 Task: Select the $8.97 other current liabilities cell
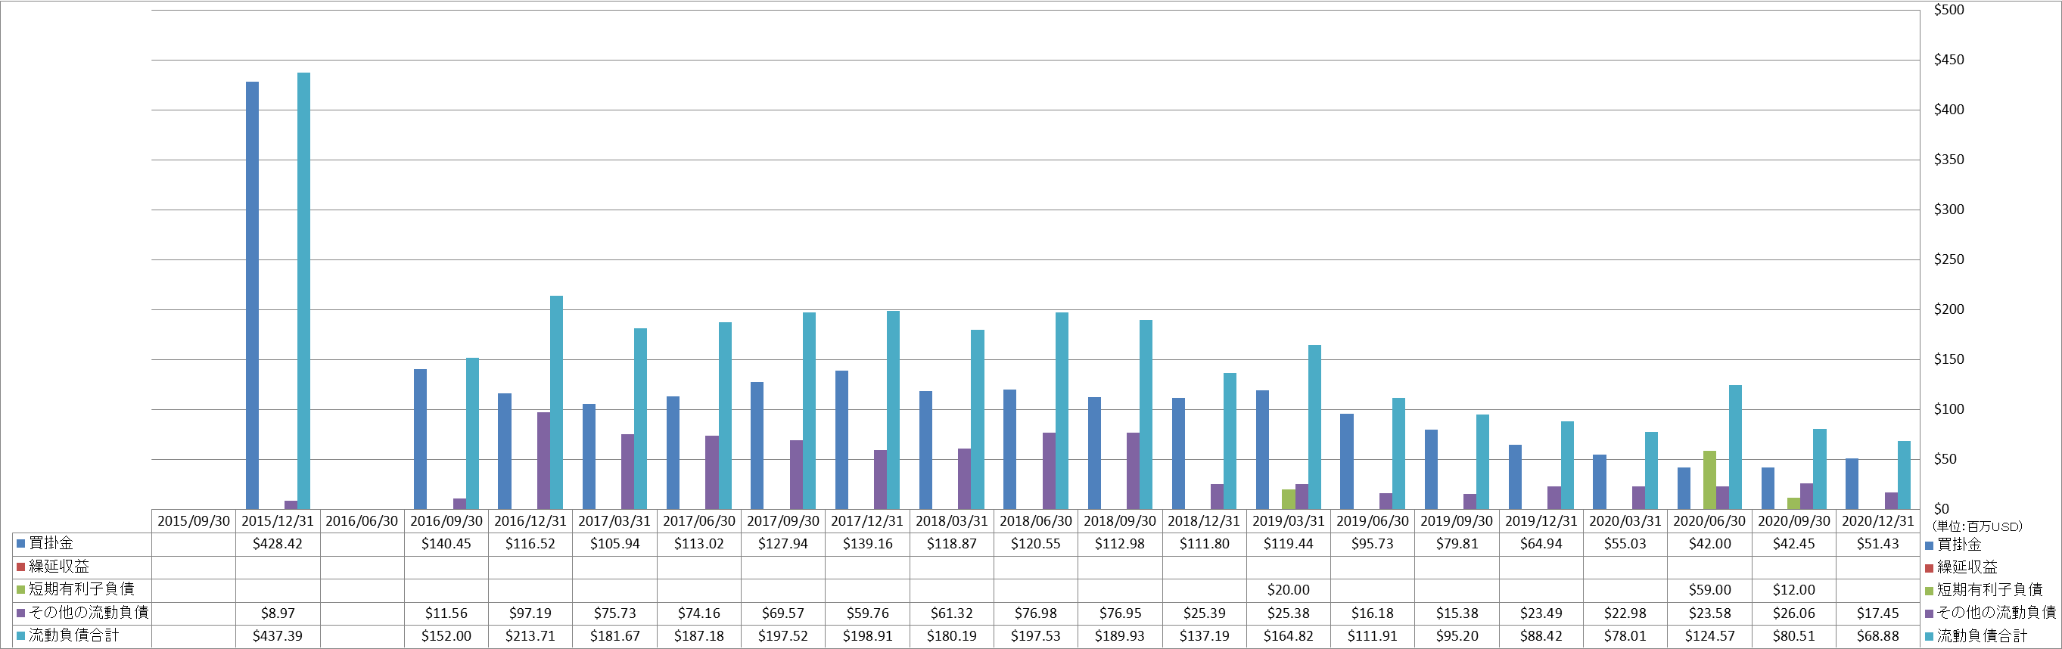(x=278, y=613)
